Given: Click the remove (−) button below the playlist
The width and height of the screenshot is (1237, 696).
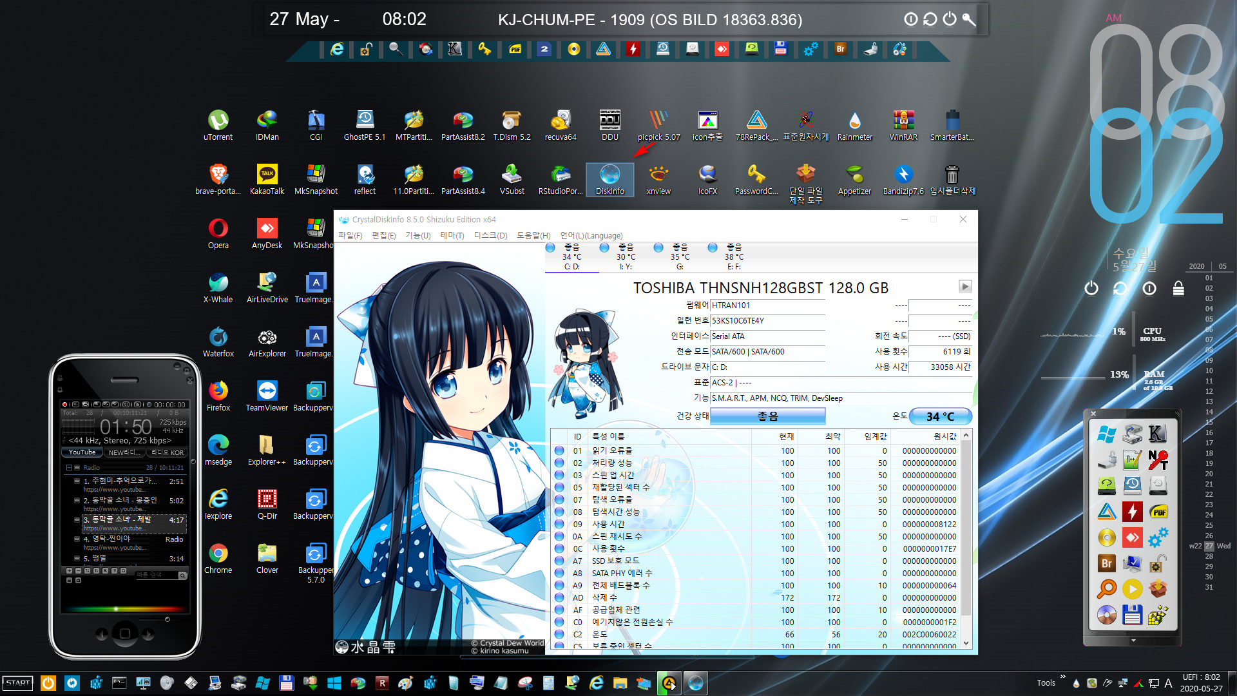Looking at the screenshot, I should coord(79,571).
